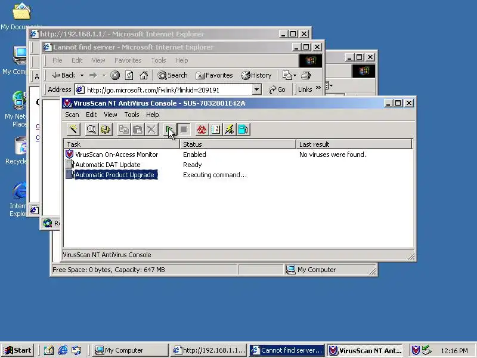Viewport: 477px width, 358px height.
Task: Open the File menu in Internet Explorer
Action: tap(57, 60)
